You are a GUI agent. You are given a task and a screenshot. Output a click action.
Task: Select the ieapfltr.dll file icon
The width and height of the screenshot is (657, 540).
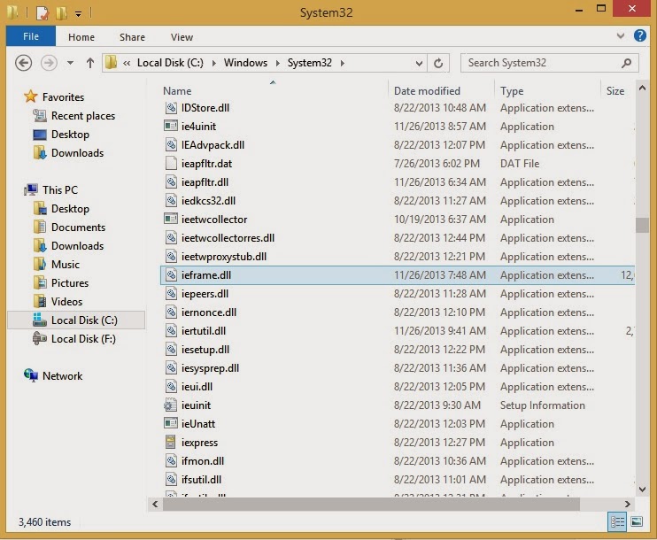tap(171, 181)
